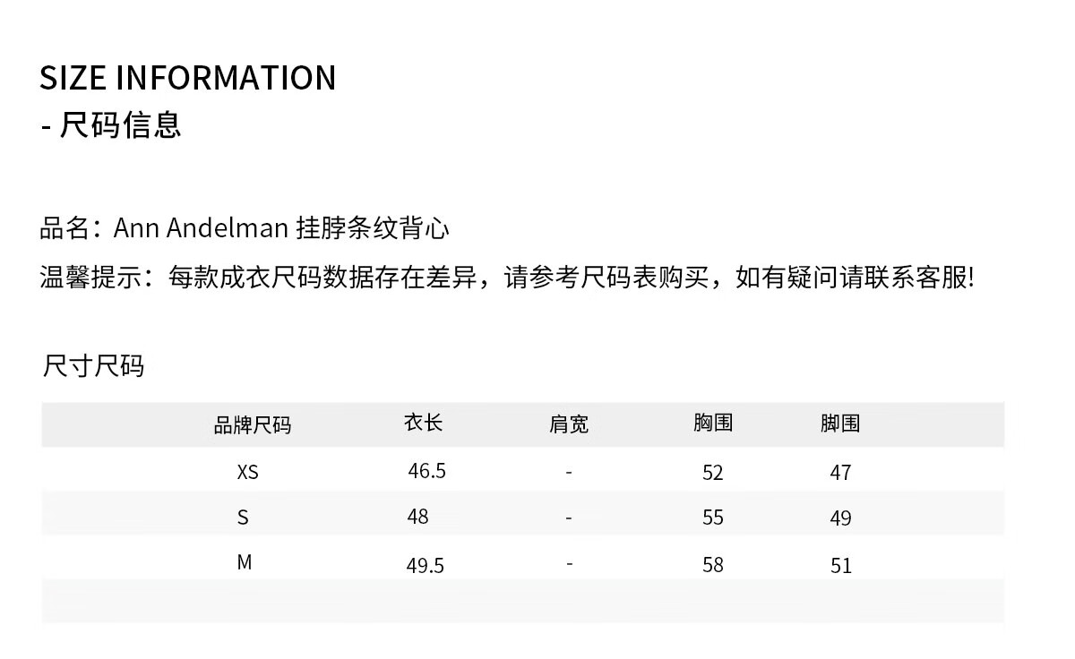The height and width of the screenshot is (659, 1075).
Task: Click the 55 bust value for S
Action: pos(713,518)
